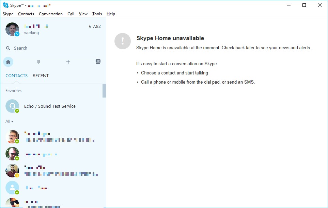Click the contact list scrollbar thumb
This screenshot has width=328, height=208.
(104, 91)
